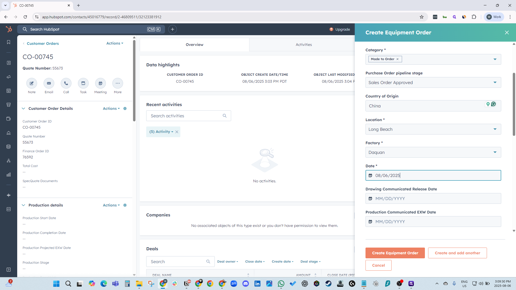Open the Factory dropdown showing Daquan

(433, 152)
